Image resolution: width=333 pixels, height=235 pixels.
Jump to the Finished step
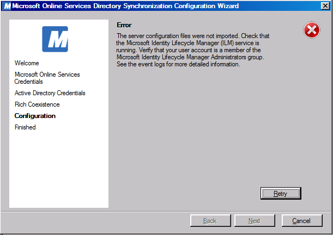click(25, 127)
